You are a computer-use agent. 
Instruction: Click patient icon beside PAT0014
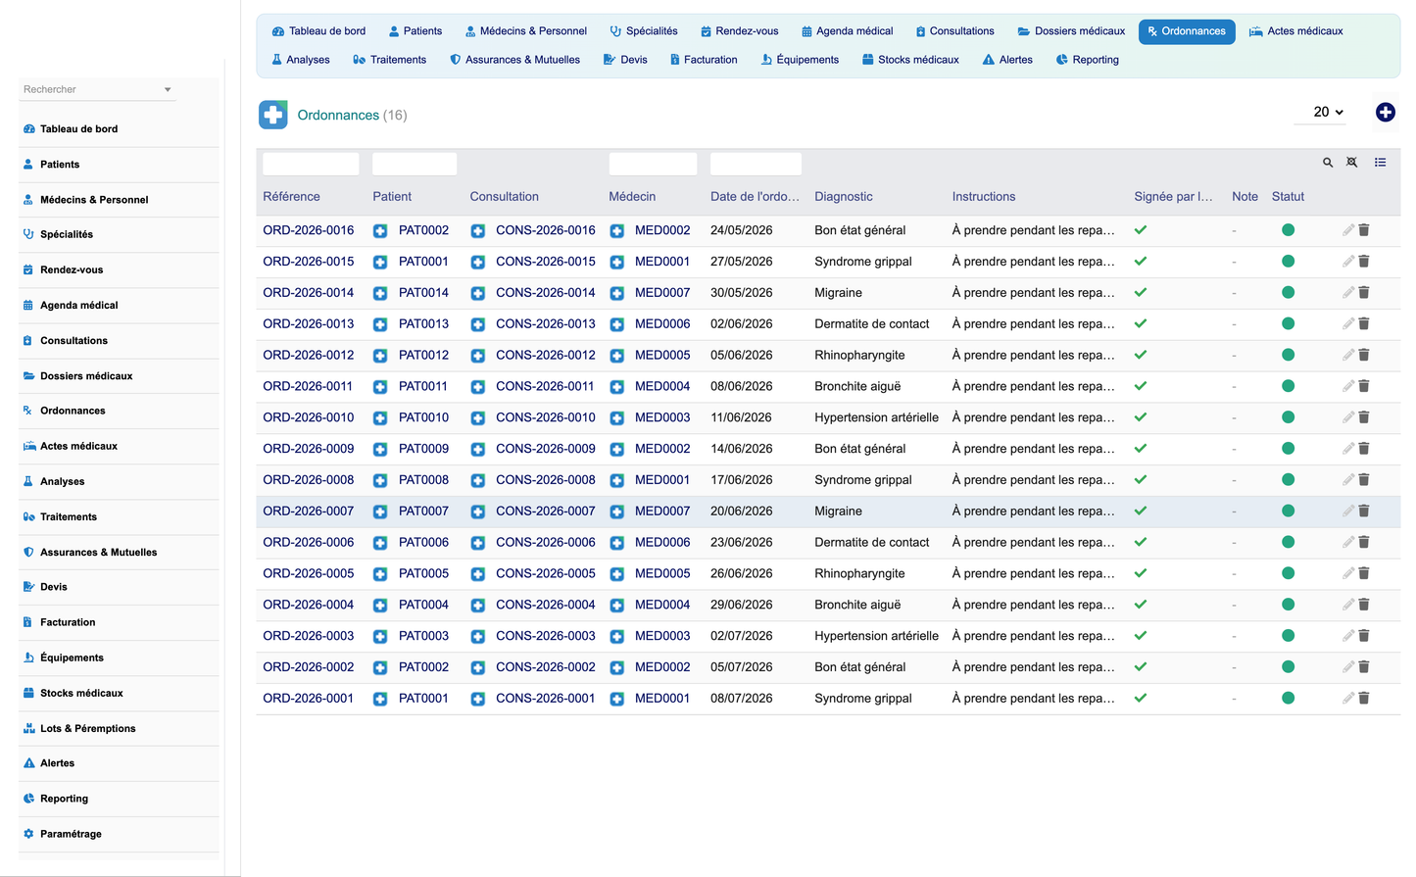pyautogui.click(x=380, y=293)
